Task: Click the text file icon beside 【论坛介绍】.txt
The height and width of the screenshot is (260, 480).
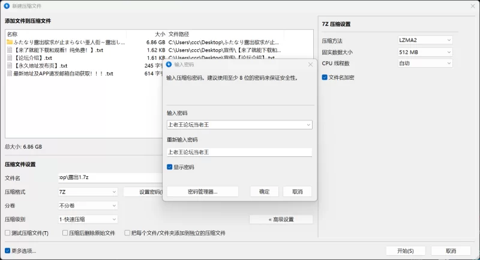Action: click(x=10, y=58)
